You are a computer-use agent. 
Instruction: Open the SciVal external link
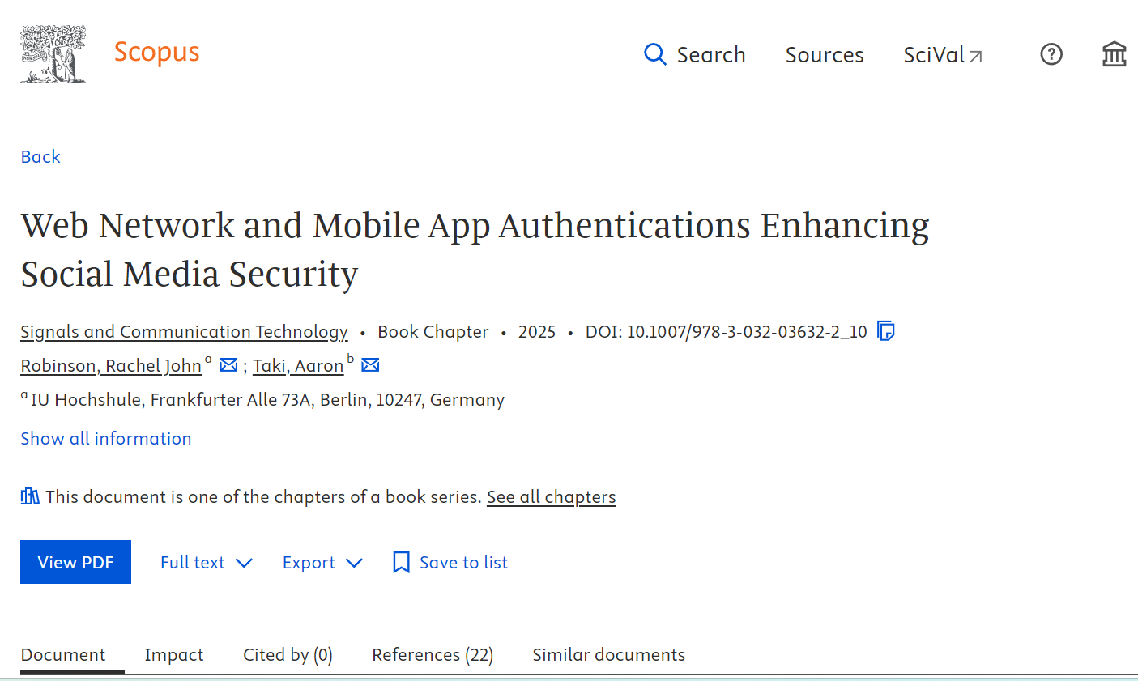point(942,54)
